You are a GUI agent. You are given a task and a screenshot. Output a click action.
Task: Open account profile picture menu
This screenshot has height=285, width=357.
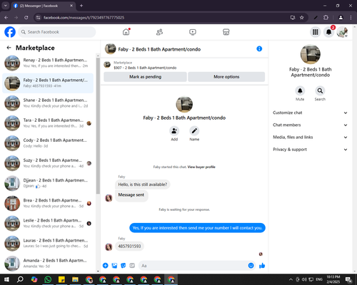342,32
